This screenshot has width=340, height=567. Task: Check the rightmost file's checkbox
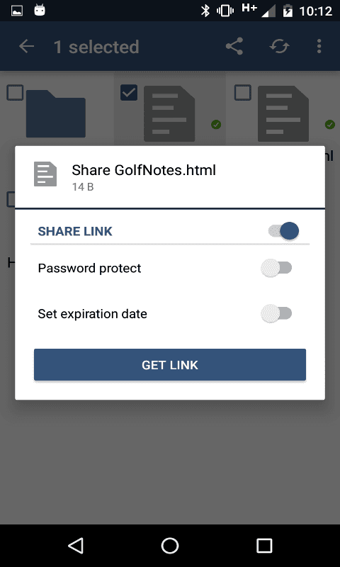pyautogui.click(x=243, y=93)
